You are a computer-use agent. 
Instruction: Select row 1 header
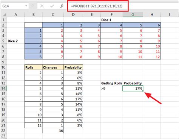3,20
